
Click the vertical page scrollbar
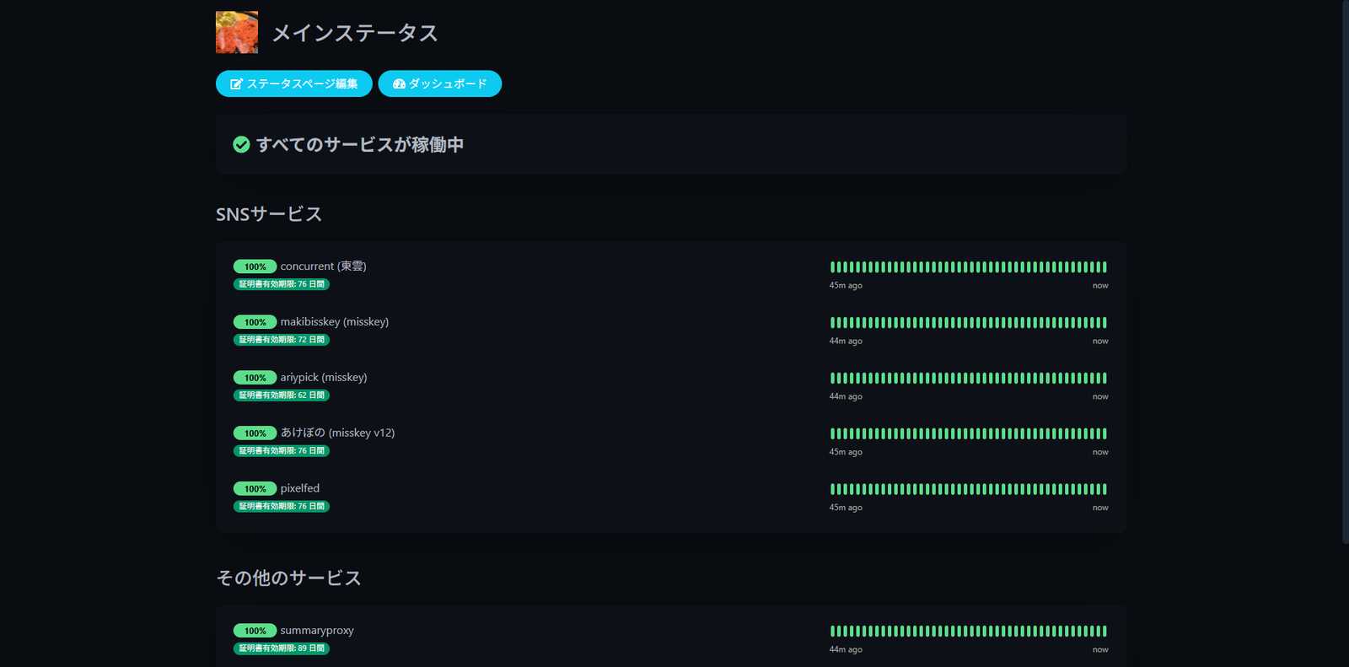(1345, 270)
